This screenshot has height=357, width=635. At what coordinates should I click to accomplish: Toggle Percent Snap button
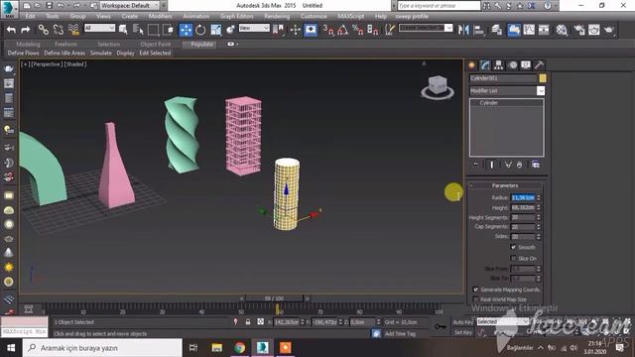pos(357,30)
